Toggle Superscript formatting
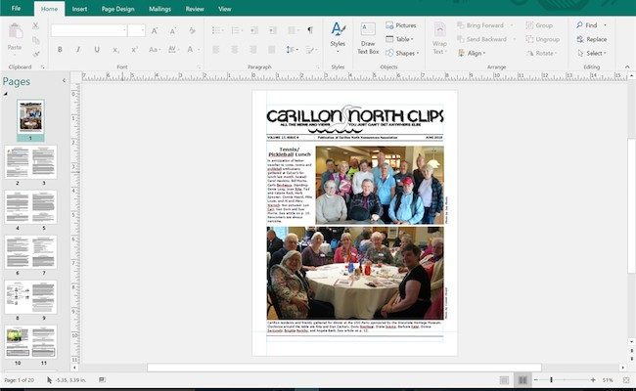Viewport: 636px width, 391px height. point(134,50)
